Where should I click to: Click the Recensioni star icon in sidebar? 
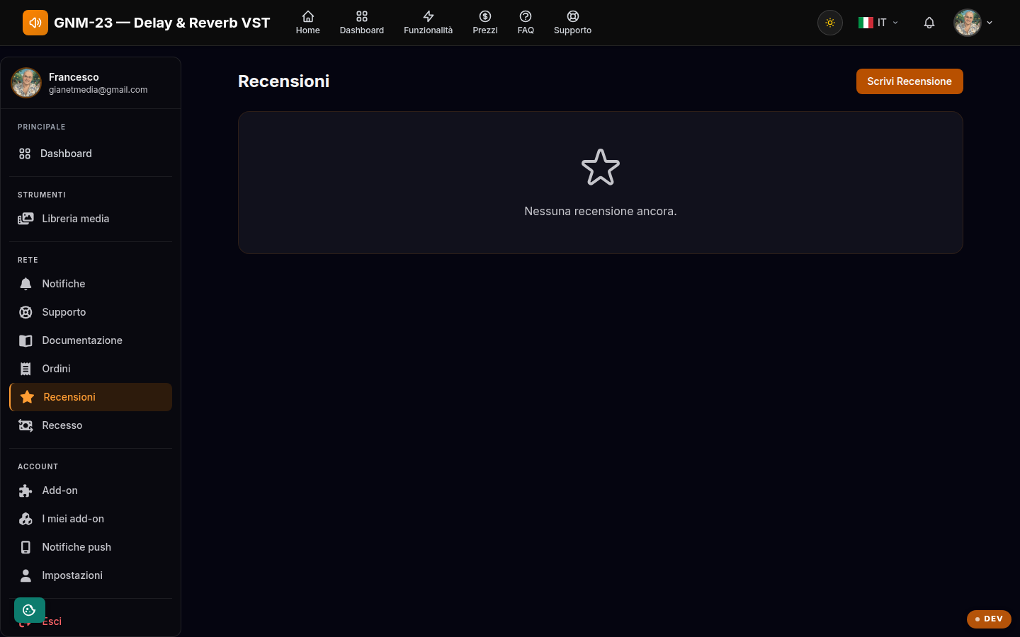point(27,397)
